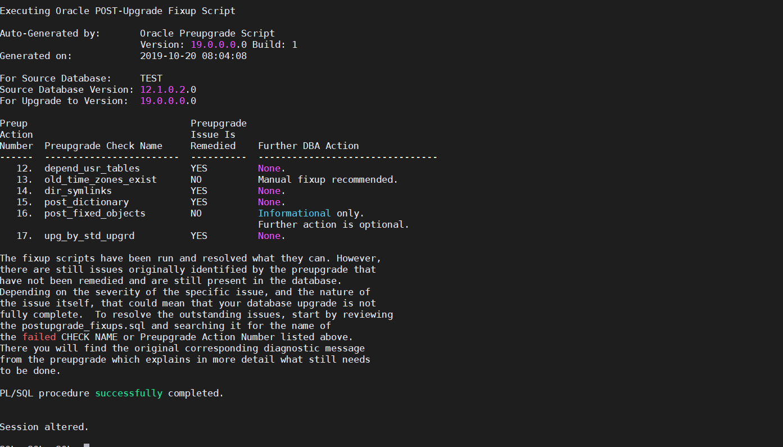Click the source database version 12.1.0.2.0
The image size is (783, 447).
168,89
